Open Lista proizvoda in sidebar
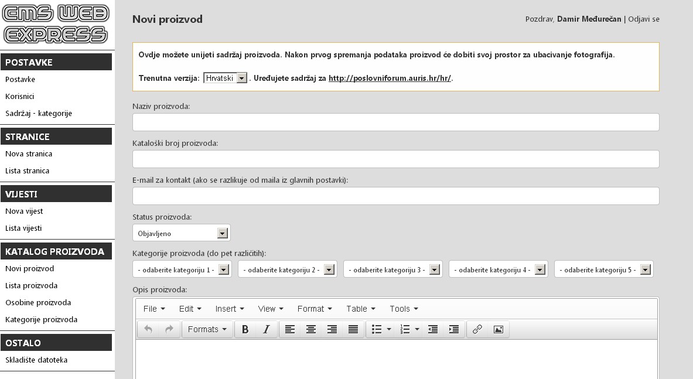This screenshot has width=693, height=379. point(31,286)
